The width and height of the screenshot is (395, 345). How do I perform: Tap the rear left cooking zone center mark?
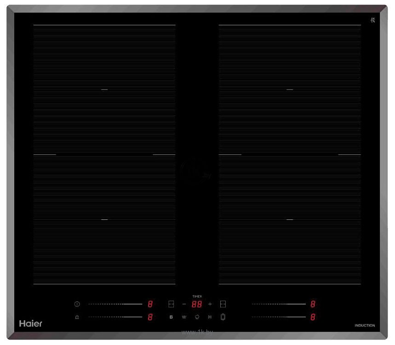coord(104,89)
